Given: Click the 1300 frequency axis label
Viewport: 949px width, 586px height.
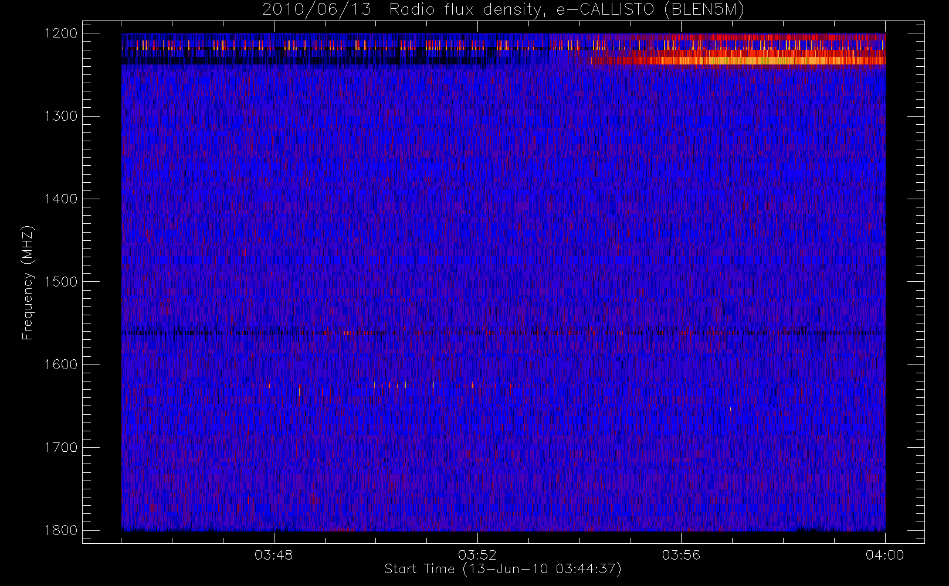Looking at the screenshot, I should point(61,116).
